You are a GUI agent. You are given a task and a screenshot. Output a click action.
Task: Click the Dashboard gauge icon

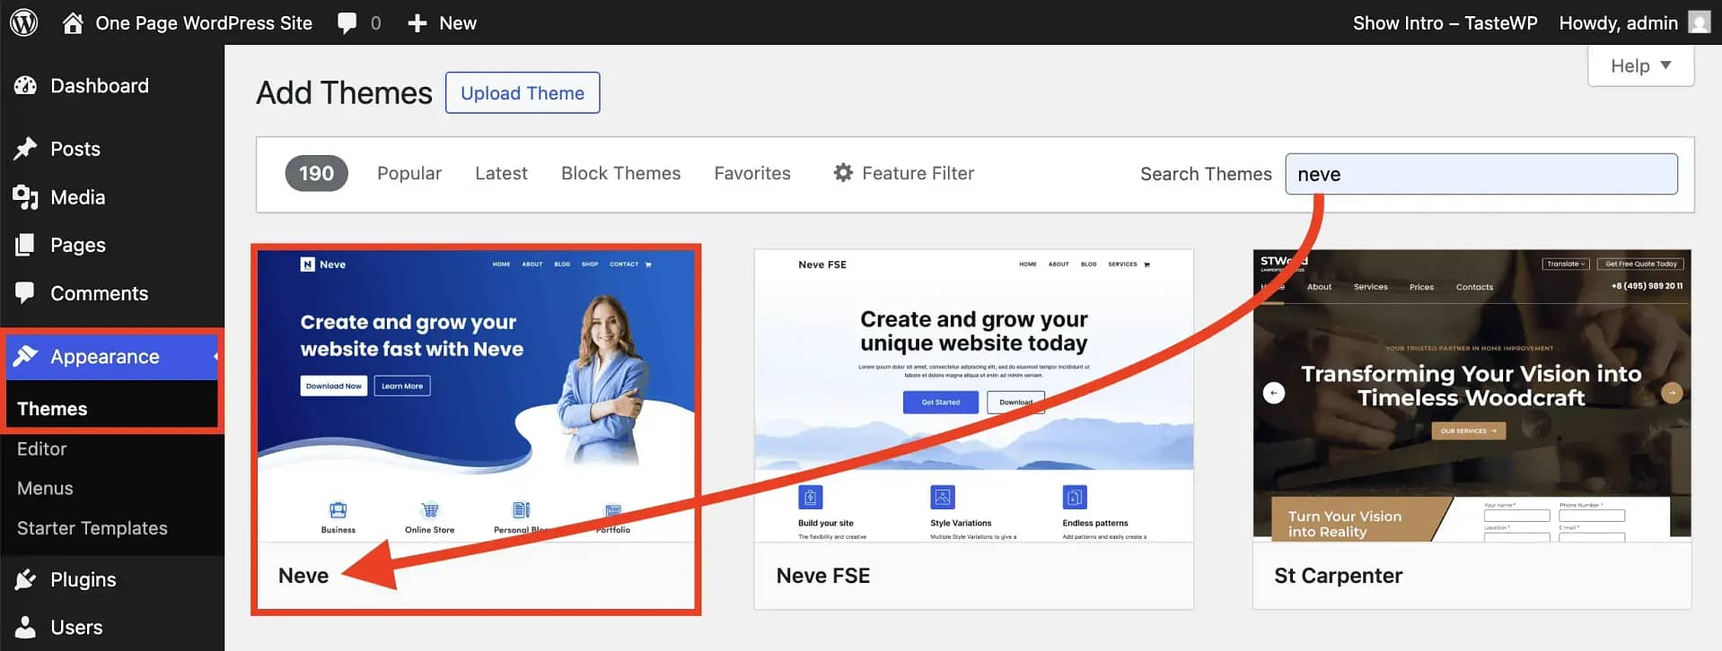pos(25,85)
